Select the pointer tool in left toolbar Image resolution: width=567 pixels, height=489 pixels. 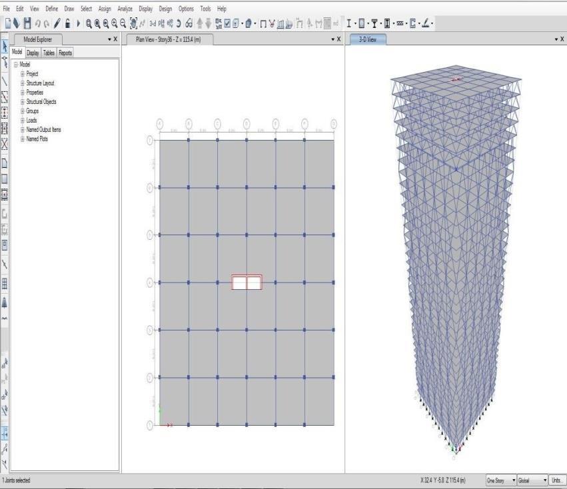pyautogui.click(x=5, y=47)
